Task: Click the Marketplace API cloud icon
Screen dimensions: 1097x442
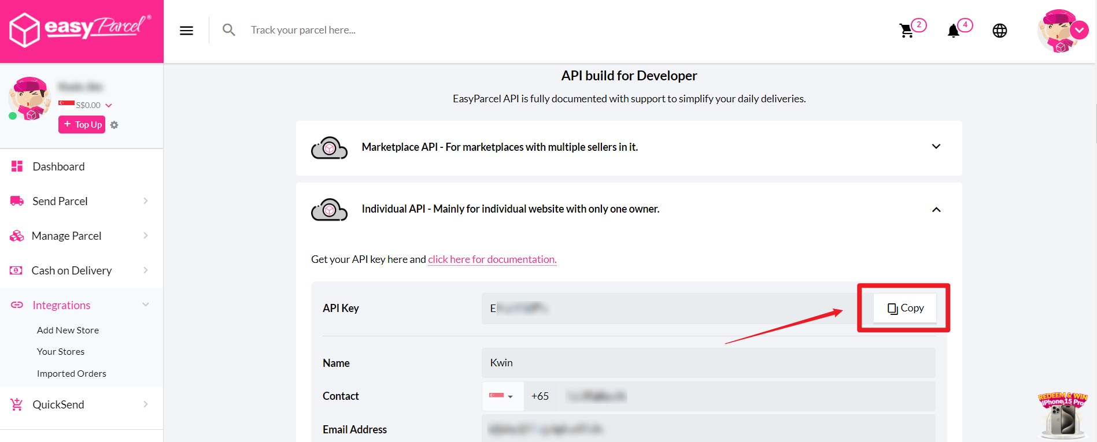Action: tap(329, 148)
